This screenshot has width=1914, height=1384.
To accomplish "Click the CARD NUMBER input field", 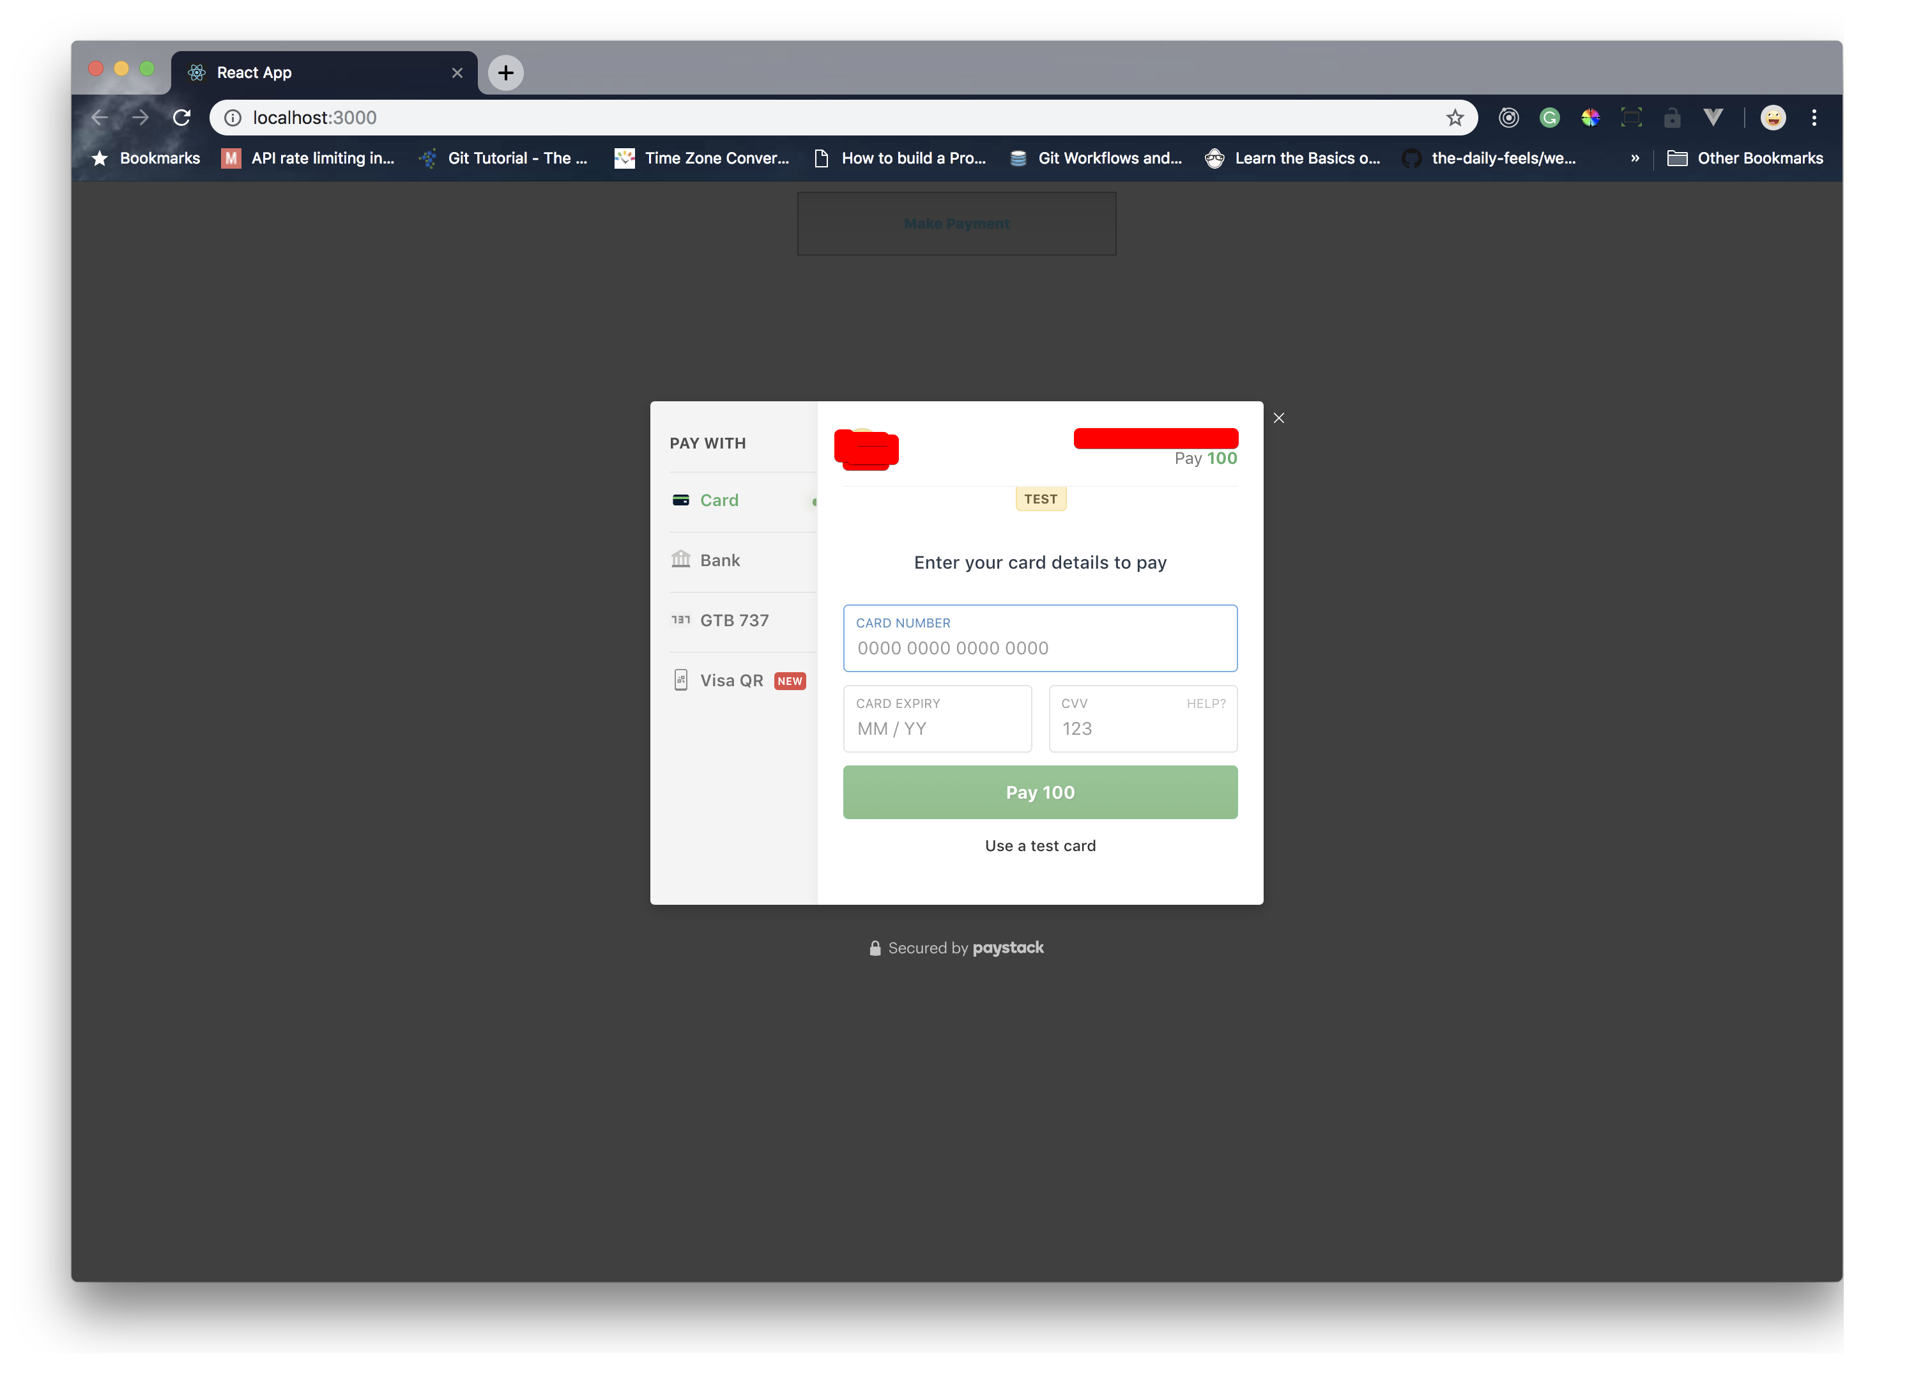I will pos(1040,648).
